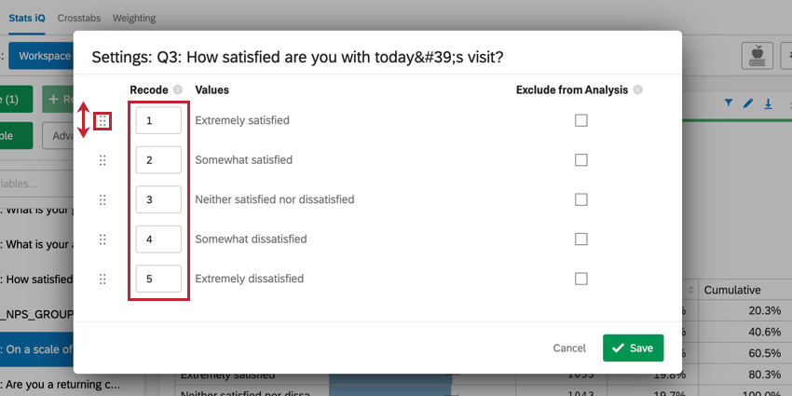This screenshot has width=792, height=396.
Task: Click recode value field for Extremely satisfied
Action: 158,121
